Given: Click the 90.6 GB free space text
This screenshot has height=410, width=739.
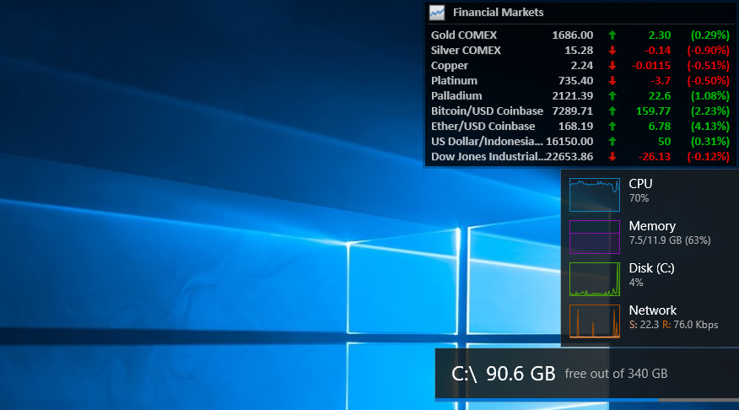Looking at the screenshot, I should (521, 373).
